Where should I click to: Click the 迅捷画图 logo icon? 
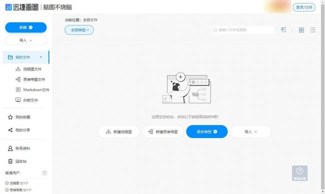click(8, 7)
